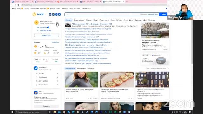Open the top news story car thumbnail
This screenshot has width=203, height=114.
pyautogui.click(x=68, y=25)
